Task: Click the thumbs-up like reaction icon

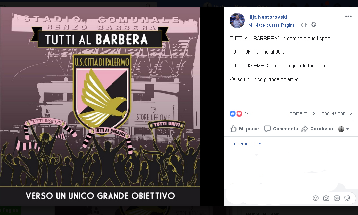Action: (x=233, y=113)
